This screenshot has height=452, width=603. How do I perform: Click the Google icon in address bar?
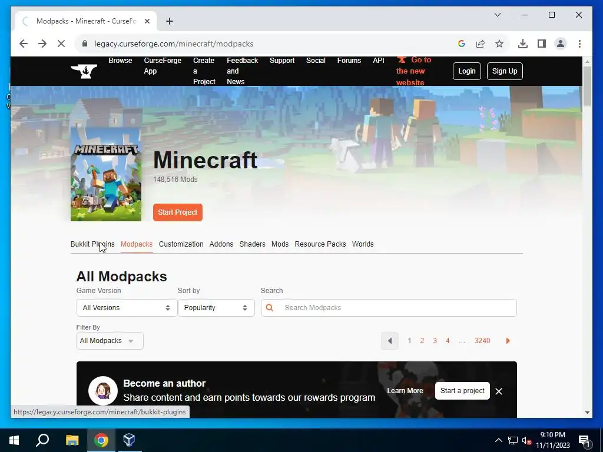click(x=462, y=44)
